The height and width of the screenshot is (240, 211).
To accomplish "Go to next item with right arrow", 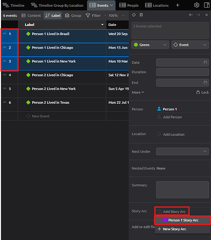I will (198, 15).
